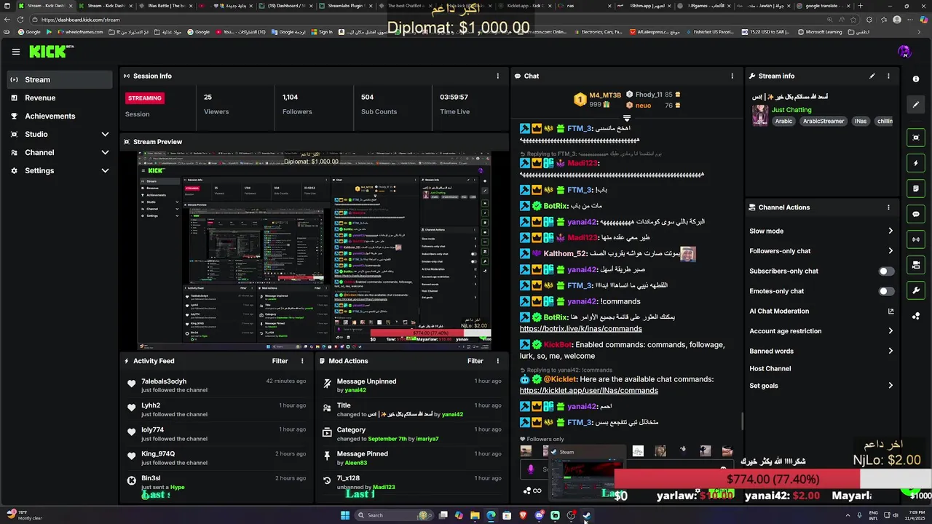Open Brave browser from the taskbar
The image size is (932, 524).
click(523, 515)
